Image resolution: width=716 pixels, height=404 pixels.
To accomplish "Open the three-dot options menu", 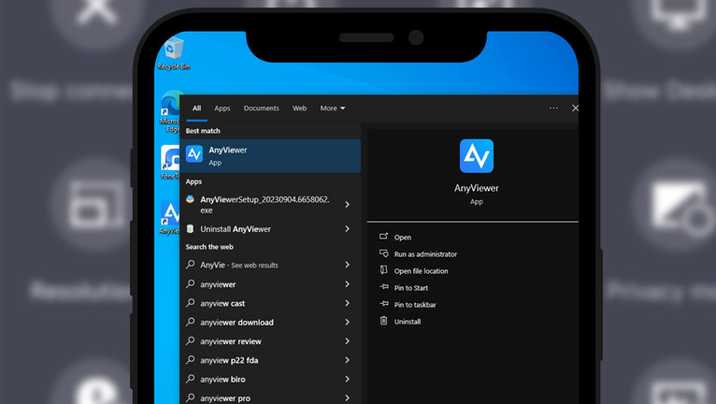I will coord(553,108).
